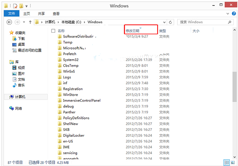
Task: Click the New folder quick access icon
Action: [x=21, y=6]
